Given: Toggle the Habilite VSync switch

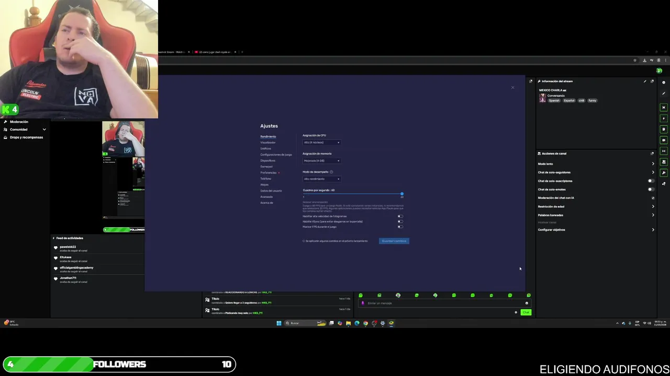Looking at the screenshot, I should pos(400,221).
